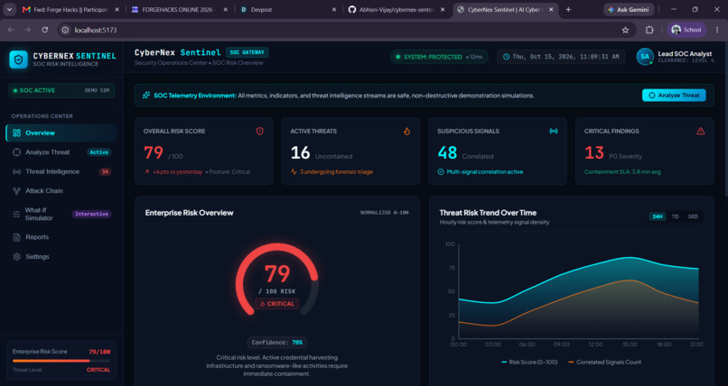The image size is (728, 386).
Task: Click the Active Threats flame icon
Action: pyautogui.click(x=406, y=131)
